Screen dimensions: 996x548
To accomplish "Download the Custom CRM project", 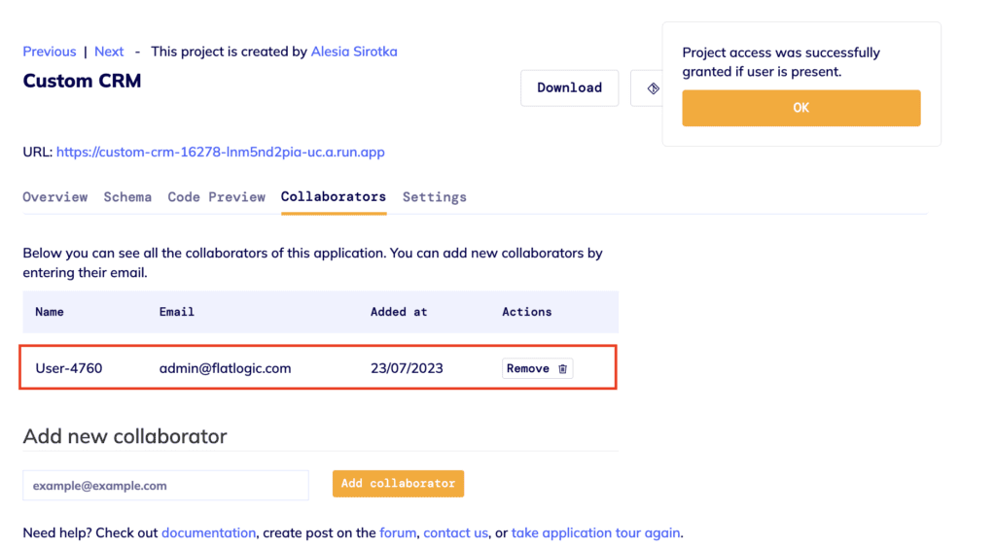I will pos(569,88).
